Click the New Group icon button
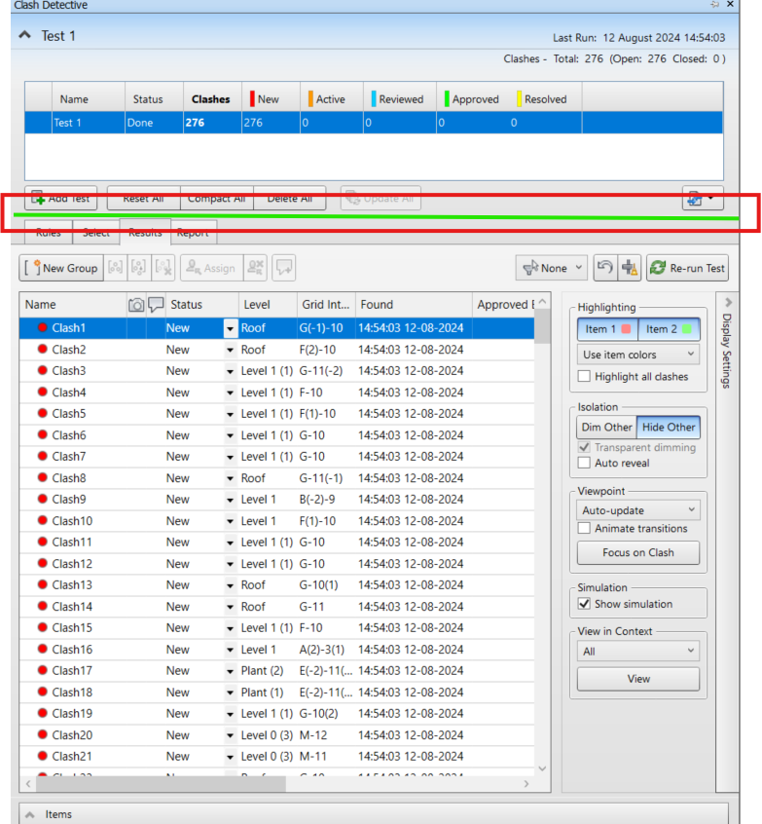 point(61,268)
